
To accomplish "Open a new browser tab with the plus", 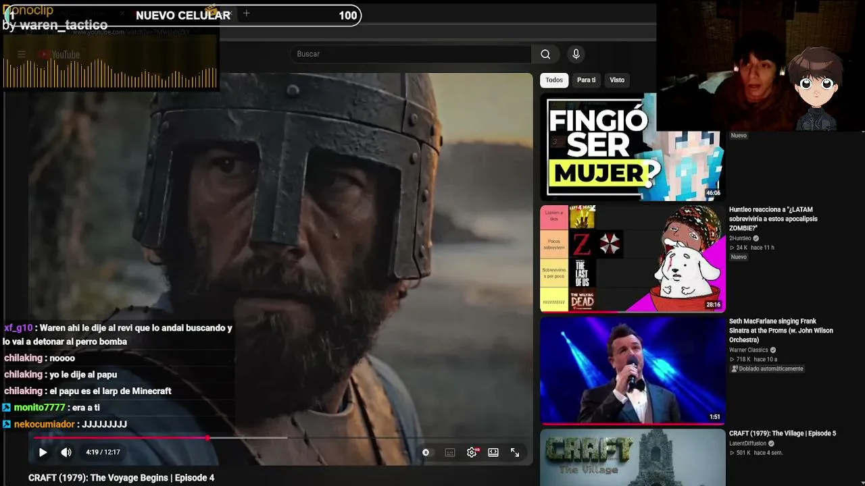I will tap(246, 13).
